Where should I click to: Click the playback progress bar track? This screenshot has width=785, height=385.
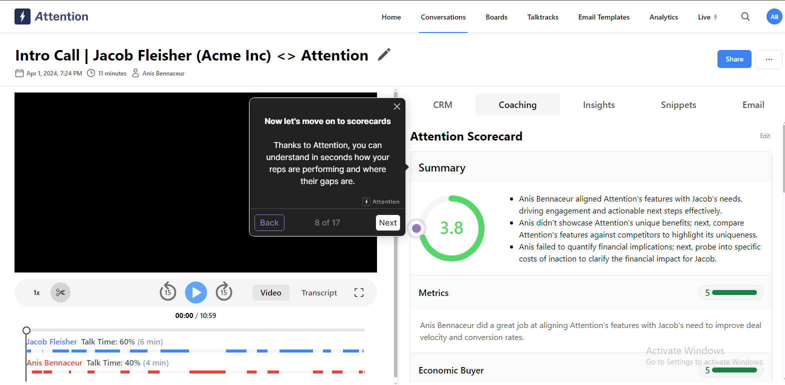[x=195, y=330]
